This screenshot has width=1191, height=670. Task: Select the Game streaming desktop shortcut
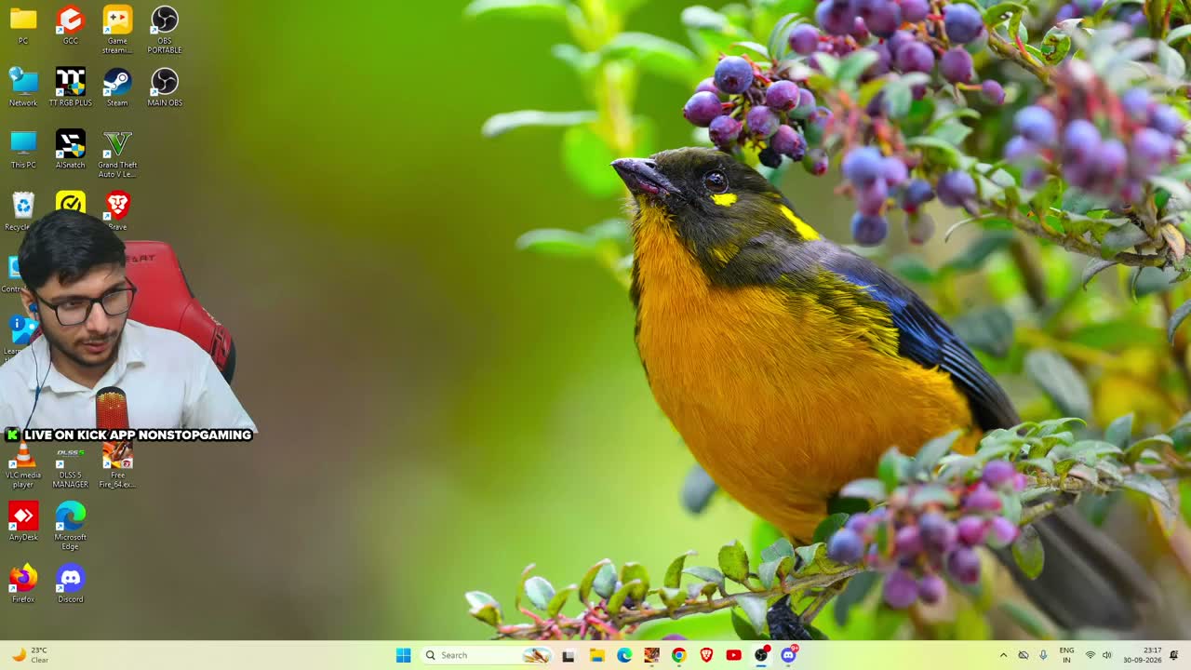click(x=117, y=30)
